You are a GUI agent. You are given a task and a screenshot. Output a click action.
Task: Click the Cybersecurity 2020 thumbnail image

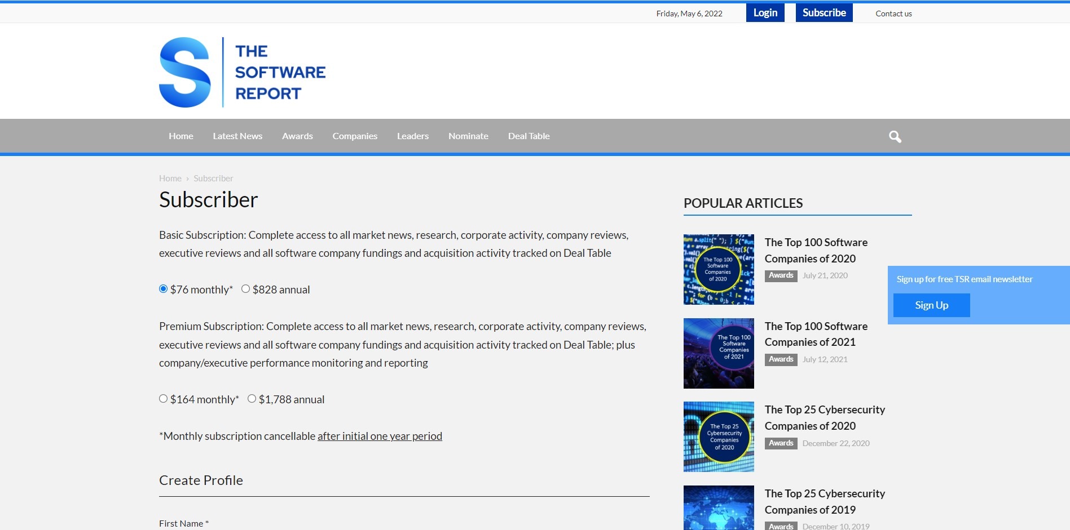[719, 437]
